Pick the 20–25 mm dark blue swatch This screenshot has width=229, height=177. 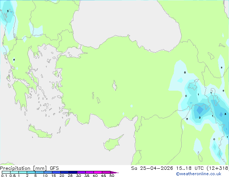point(65,172)
